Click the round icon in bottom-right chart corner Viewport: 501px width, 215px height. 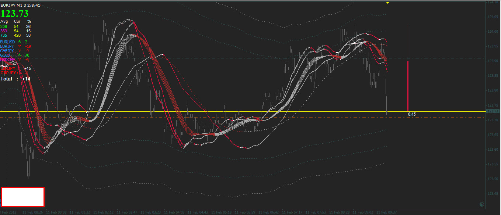click(x=481, y=204)
